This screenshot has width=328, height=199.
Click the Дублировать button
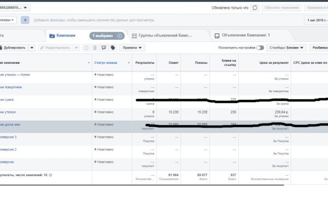14,48
